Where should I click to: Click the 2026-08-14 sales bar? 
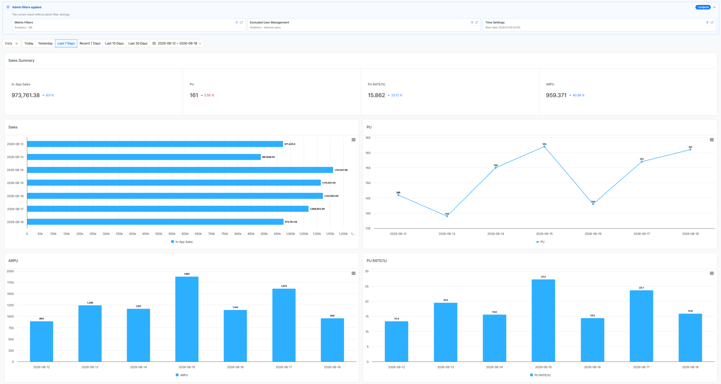(x=180, y=170)
